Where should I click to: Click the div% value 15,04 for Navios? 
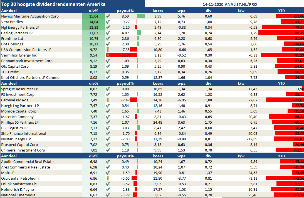[x=94, y=16]
